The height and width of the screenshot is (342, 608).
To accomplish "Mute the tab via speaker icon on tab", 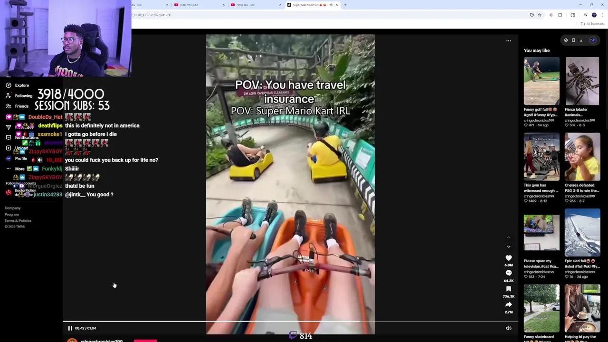I will pyautogui.click(x=331, y=5).
